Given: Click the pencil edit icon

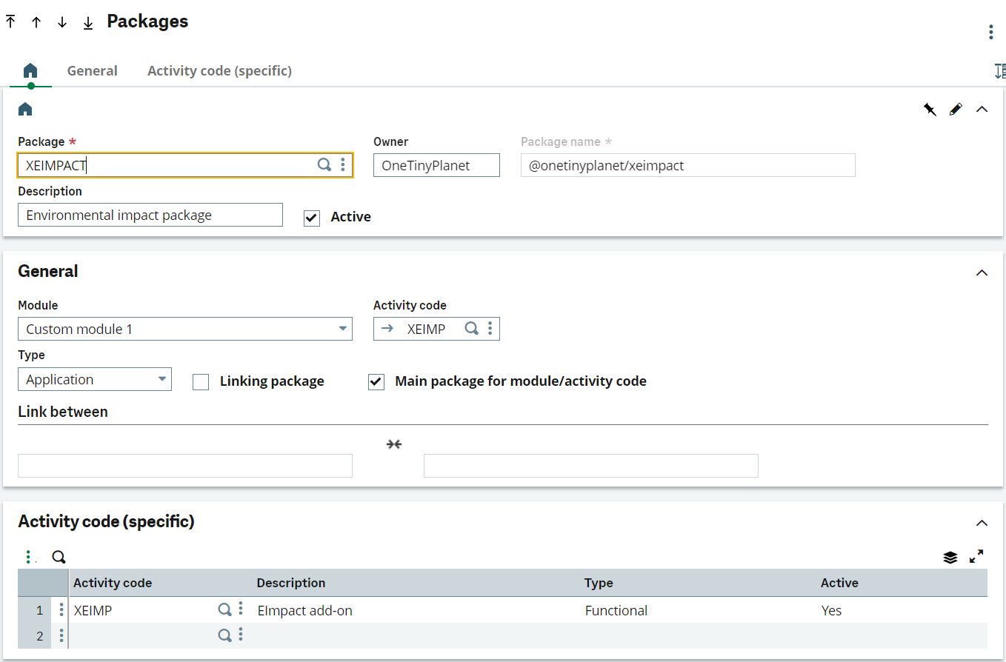Looking at the screenshot, I should (956, 110).
